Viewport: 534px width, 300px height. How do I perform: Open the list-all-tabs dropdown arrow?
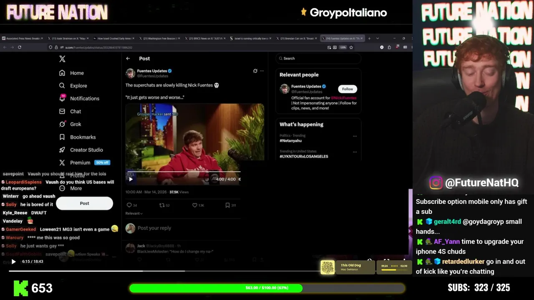(x=378, y=38)
